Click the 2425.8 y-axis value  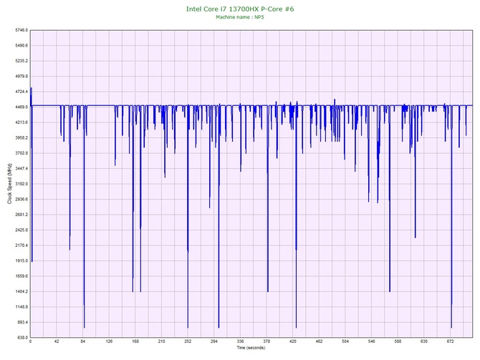point(21,230)
